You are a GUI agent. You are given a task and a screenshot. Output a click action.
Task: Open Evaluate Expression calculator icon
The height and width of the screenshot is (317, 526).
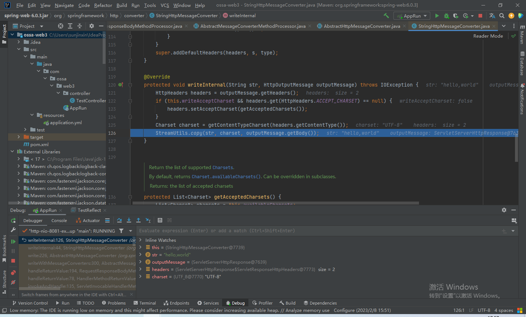tap(160, 220)
